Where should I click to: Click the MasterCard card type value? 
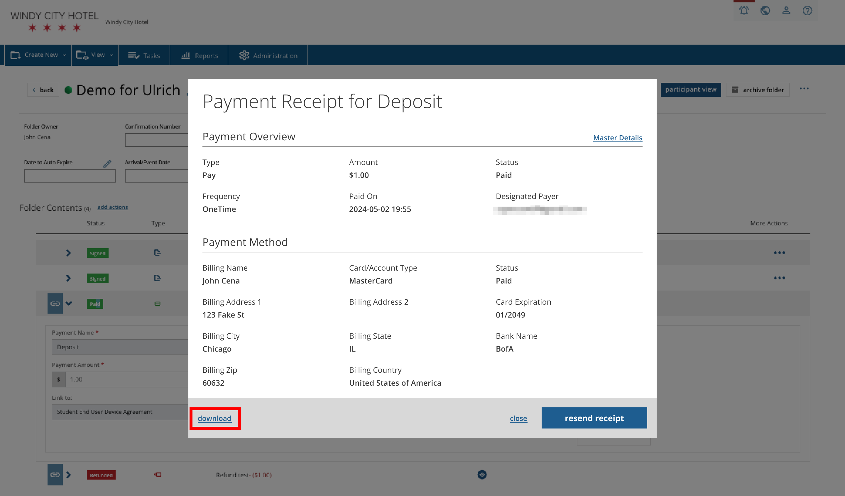coord(371,281)
